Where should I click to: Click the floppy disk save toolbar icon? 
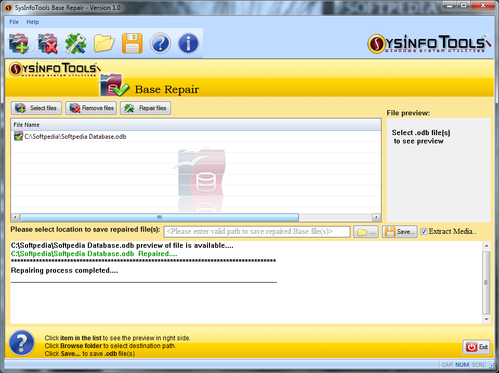click(132, 43)
